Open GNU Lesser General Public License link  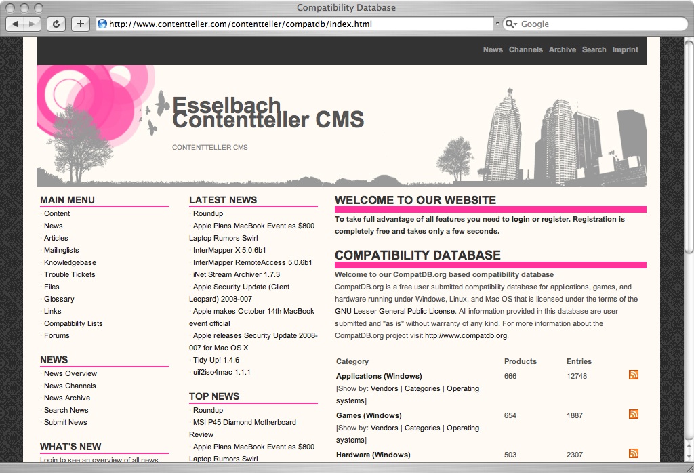pyautogui.click(x=395, y=311)
